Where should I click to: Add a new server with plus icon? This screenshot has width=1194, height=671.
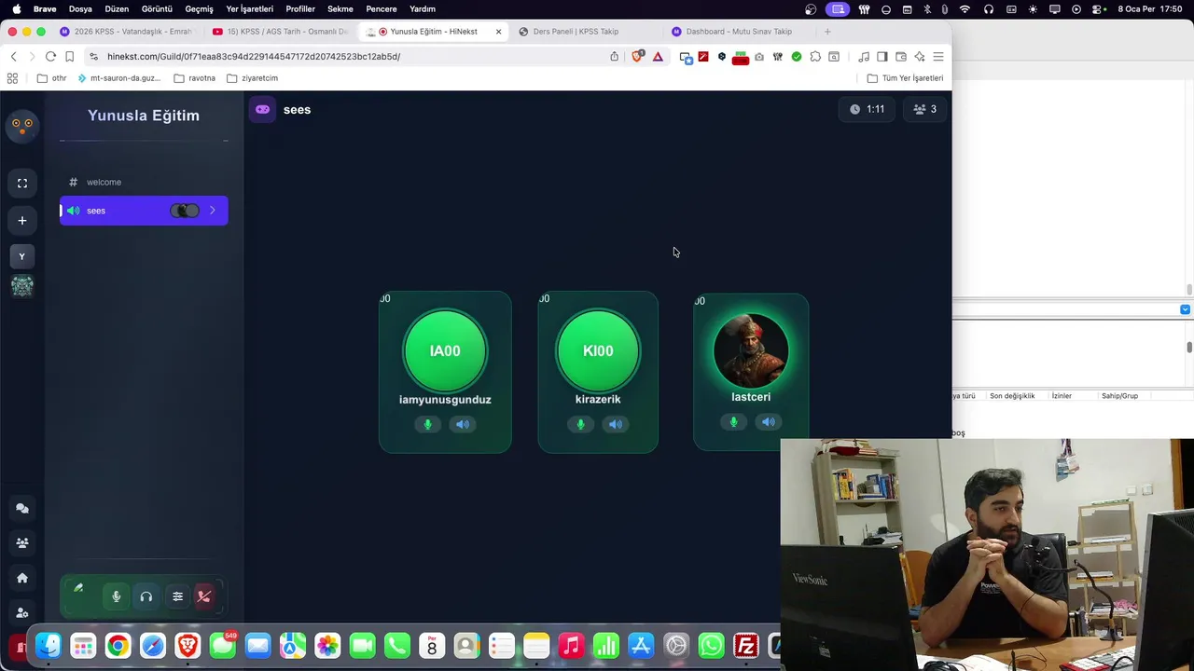[x=22, y=221]
